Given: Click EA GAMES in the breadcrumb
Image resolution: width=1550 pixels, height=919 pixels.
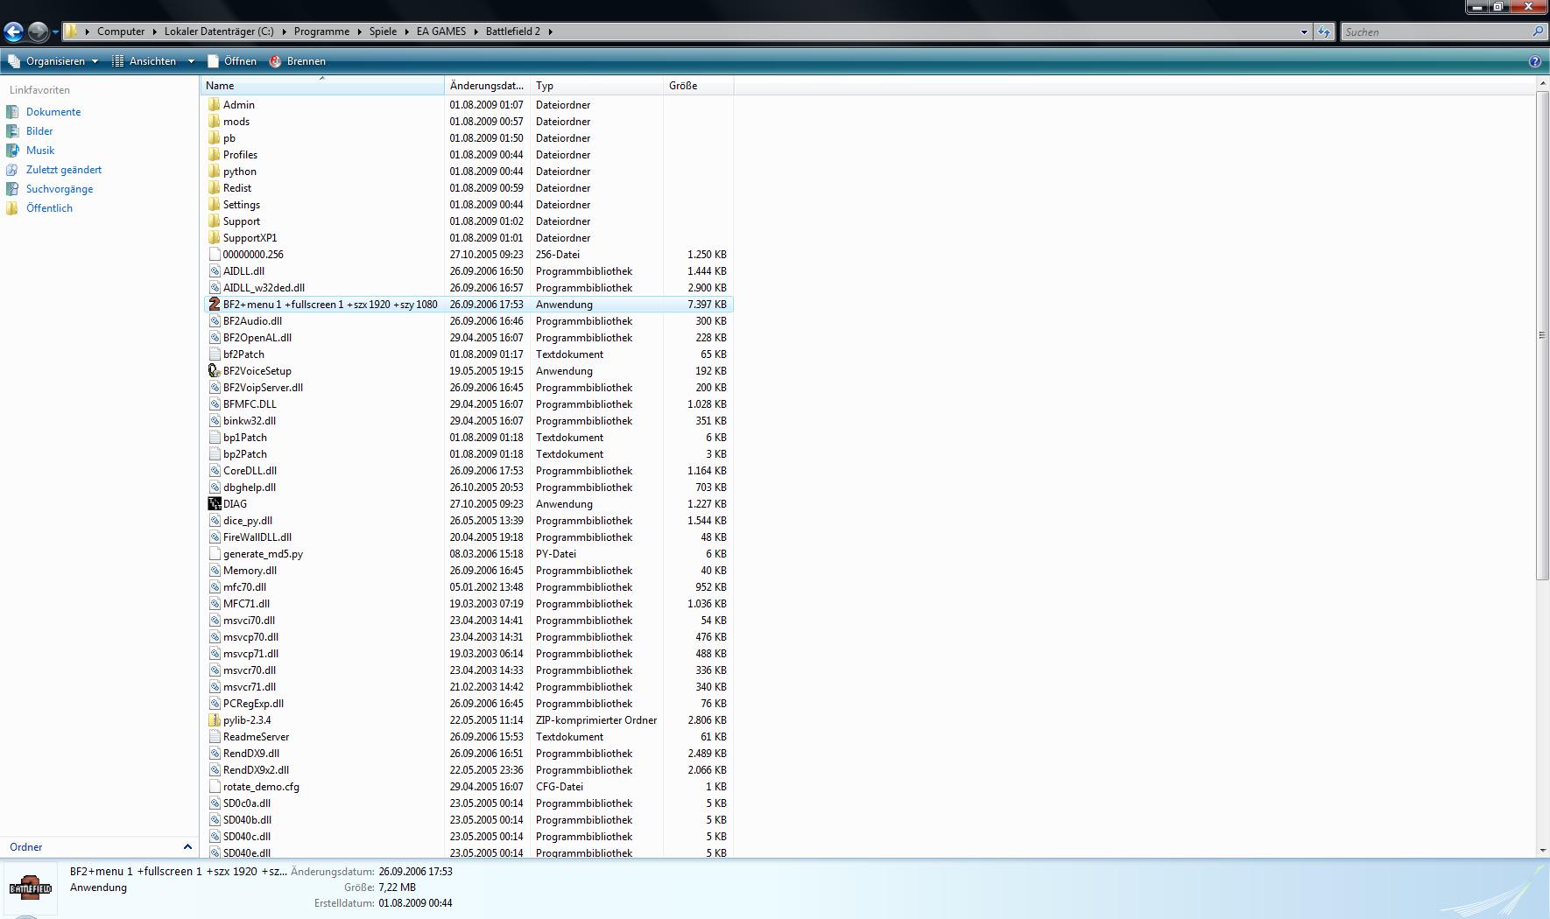Looking at the screenshot, I should [x=441, y=32].
